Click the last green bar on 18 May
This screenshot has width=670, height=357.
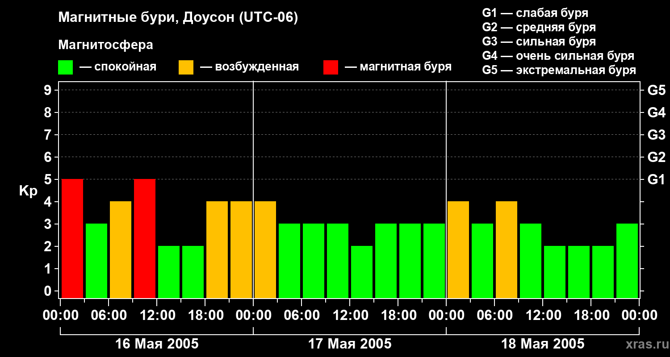[x=627, y=261]
